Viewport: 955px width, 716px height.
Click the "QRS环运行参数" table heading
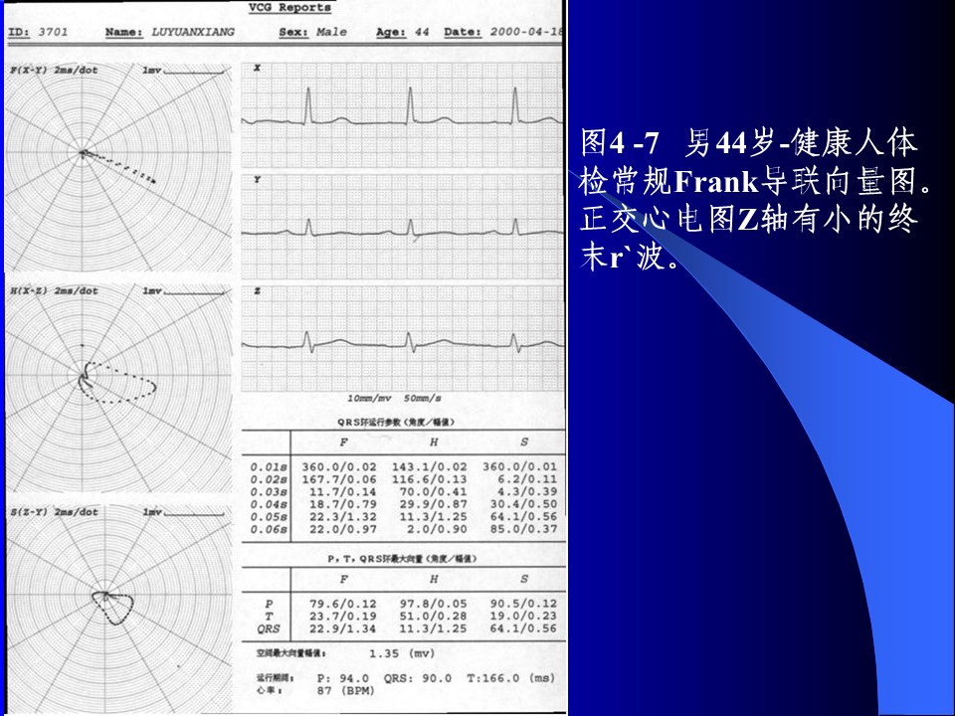click(x=396, y=422)
